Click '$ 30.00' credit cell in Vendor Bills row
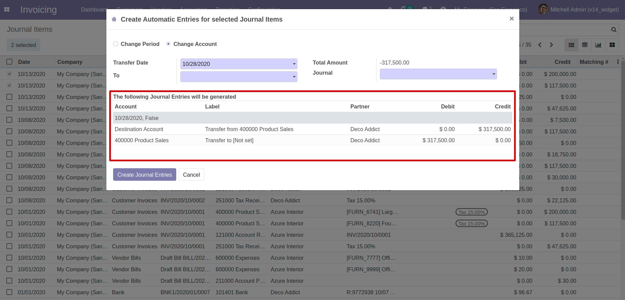 click(x=567, y=281)
